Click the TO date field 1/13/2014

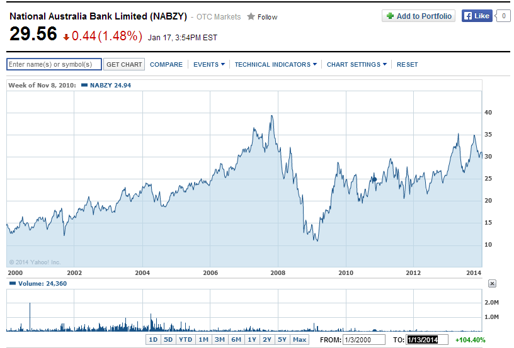tap(427, 340)
